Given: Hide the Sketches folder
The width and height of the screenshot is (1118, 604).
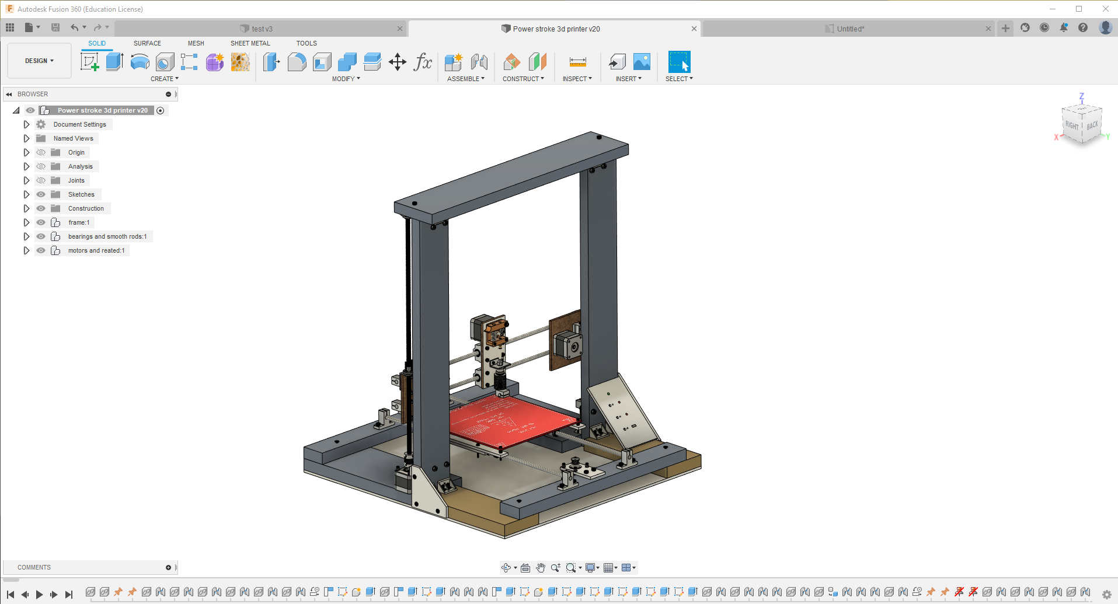Looking at the screenshot, I should click(x=41, y=194).
